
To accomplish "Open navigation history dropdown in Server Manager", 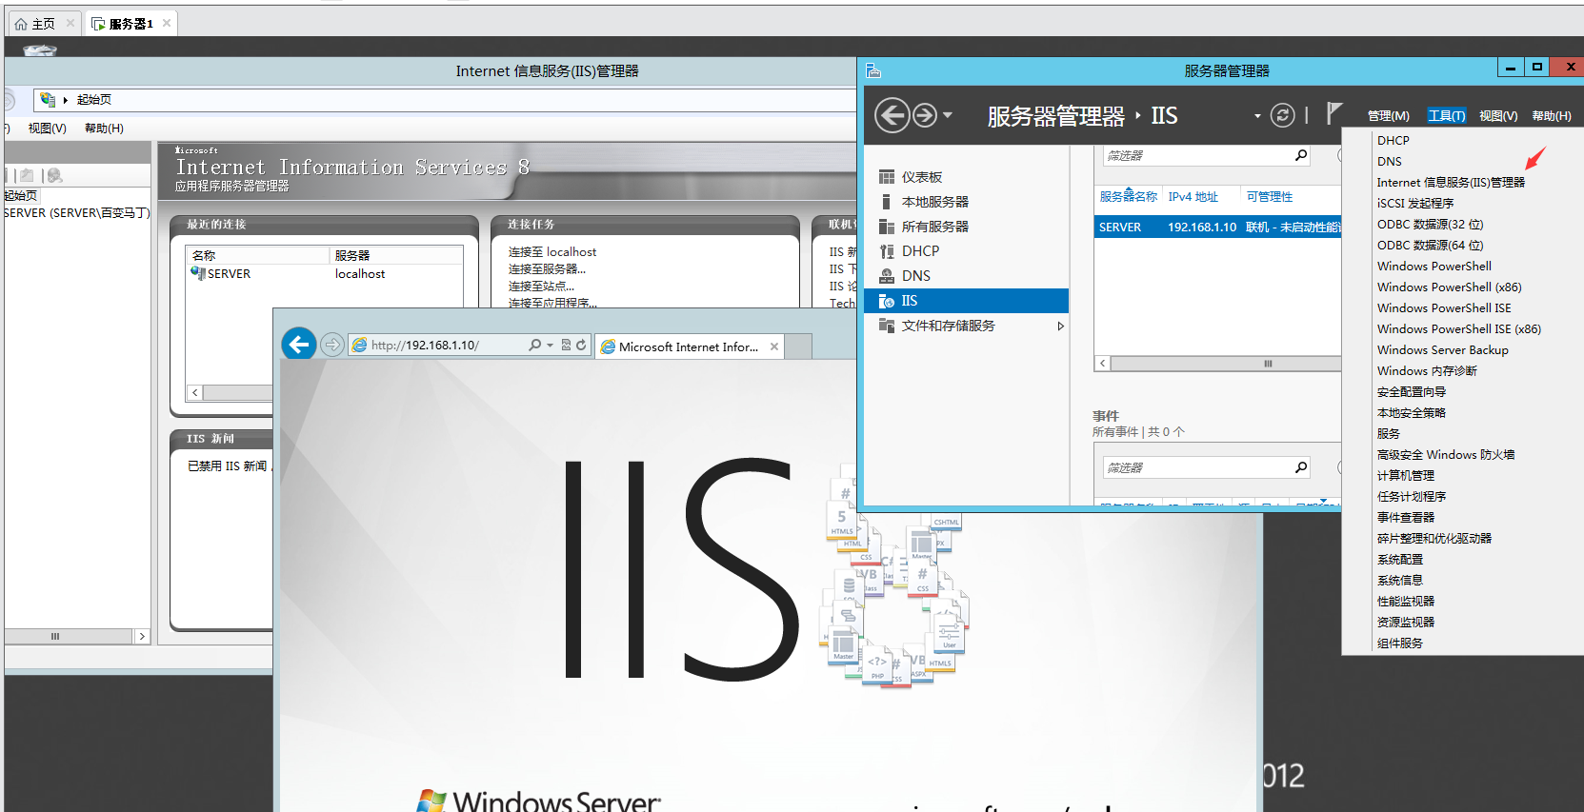I will pyautogui.click(x=947, y=115).
